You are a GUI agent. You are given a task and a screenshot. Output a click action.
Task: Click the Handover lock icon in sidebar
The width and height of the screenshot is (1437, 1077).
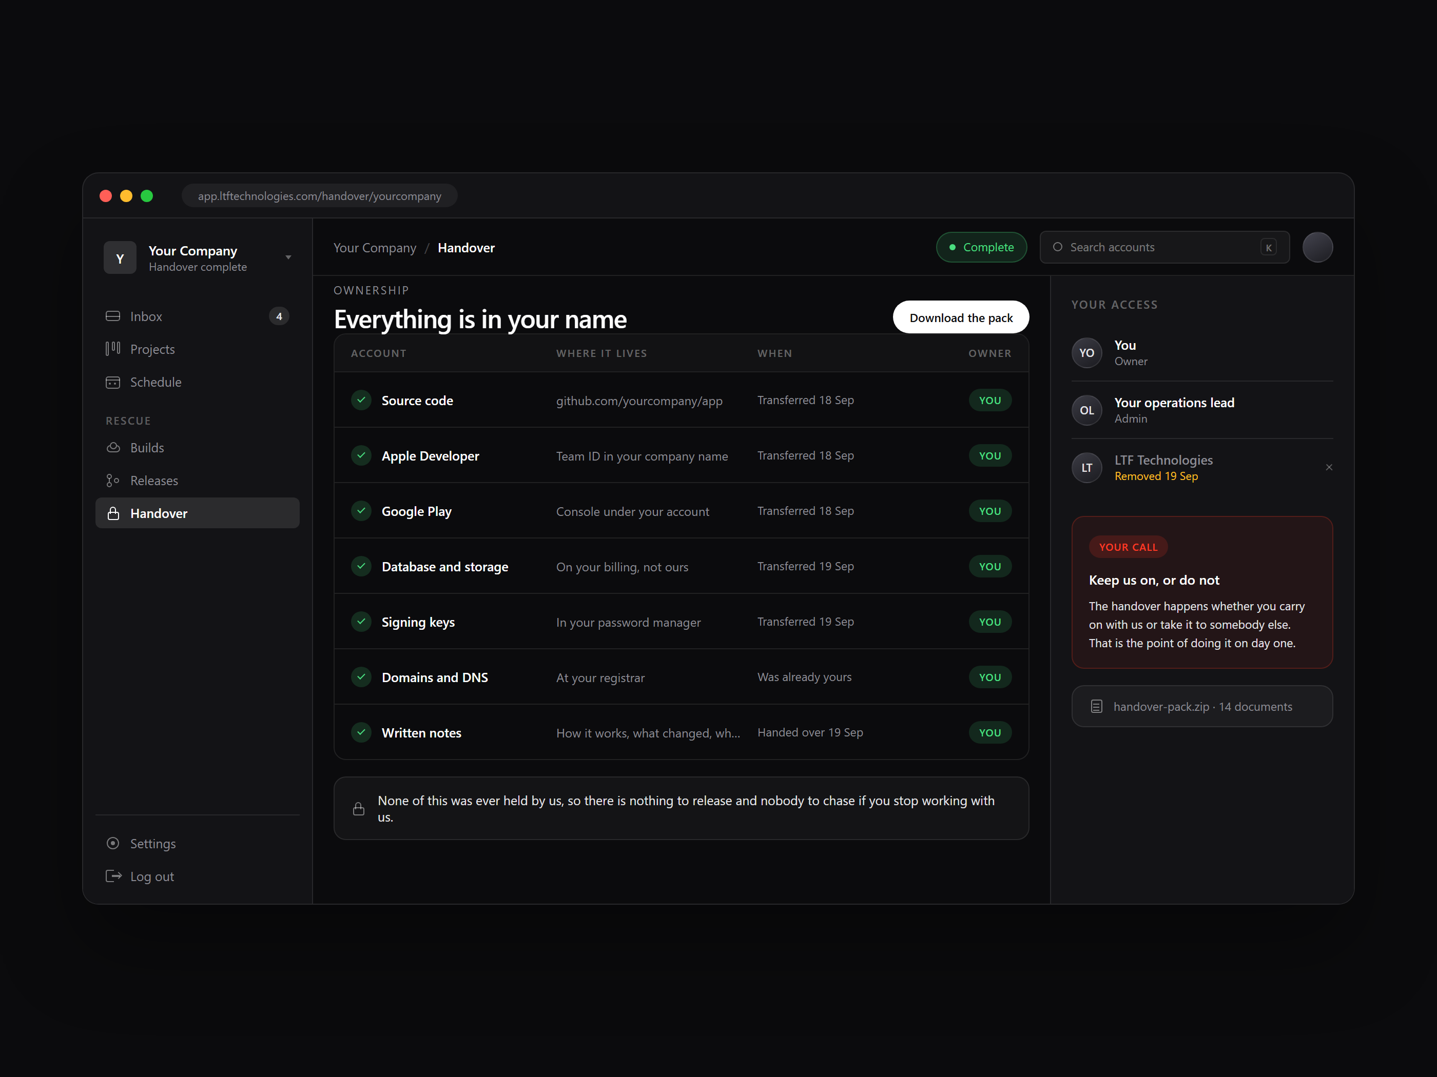(113, 513)
